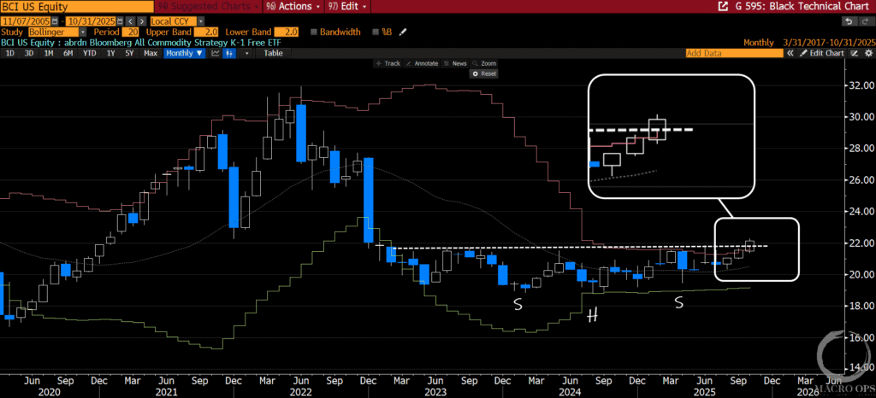
Task: Switch to line chart type icon
Action: 215,53
